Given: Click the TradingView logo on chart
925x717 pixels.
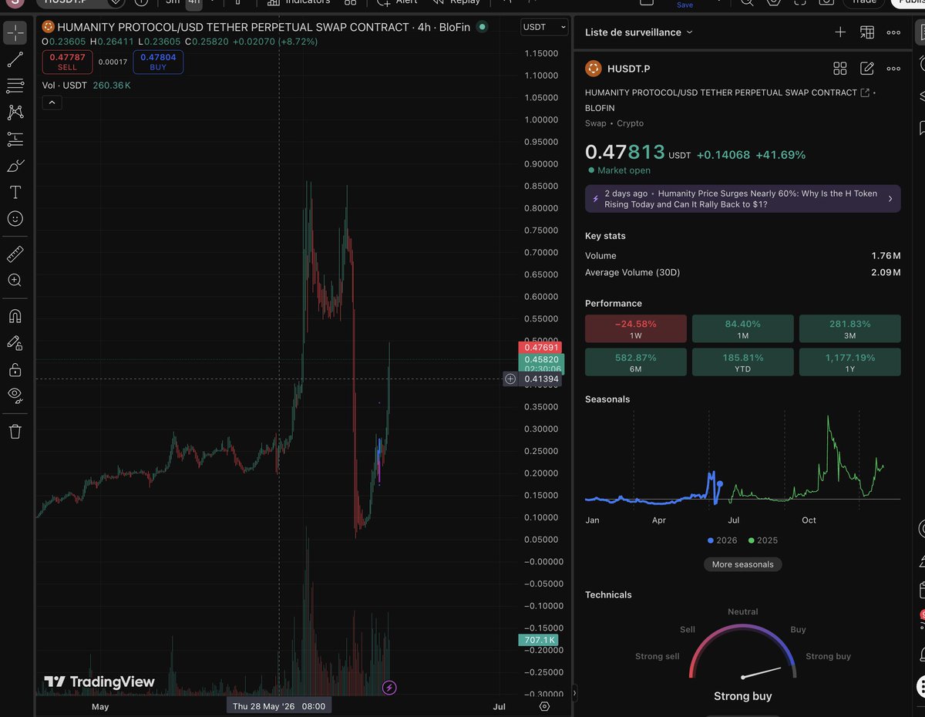Looking at the screenshot, I should [x=99, y=682].
